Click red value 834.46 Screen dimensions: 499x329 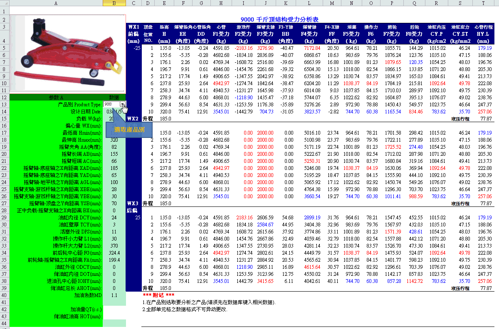point(415,111)
